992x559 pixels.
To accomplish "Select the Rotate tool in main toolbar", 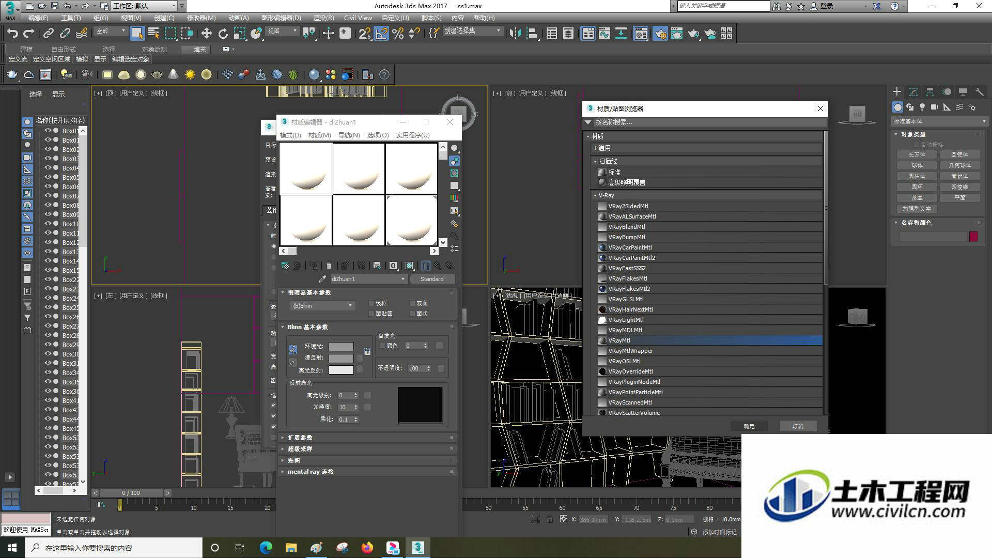I will tap(223, 34).
